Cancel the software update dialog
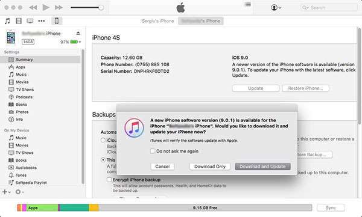The image size is (362, 217). click(x=162, y=167)
